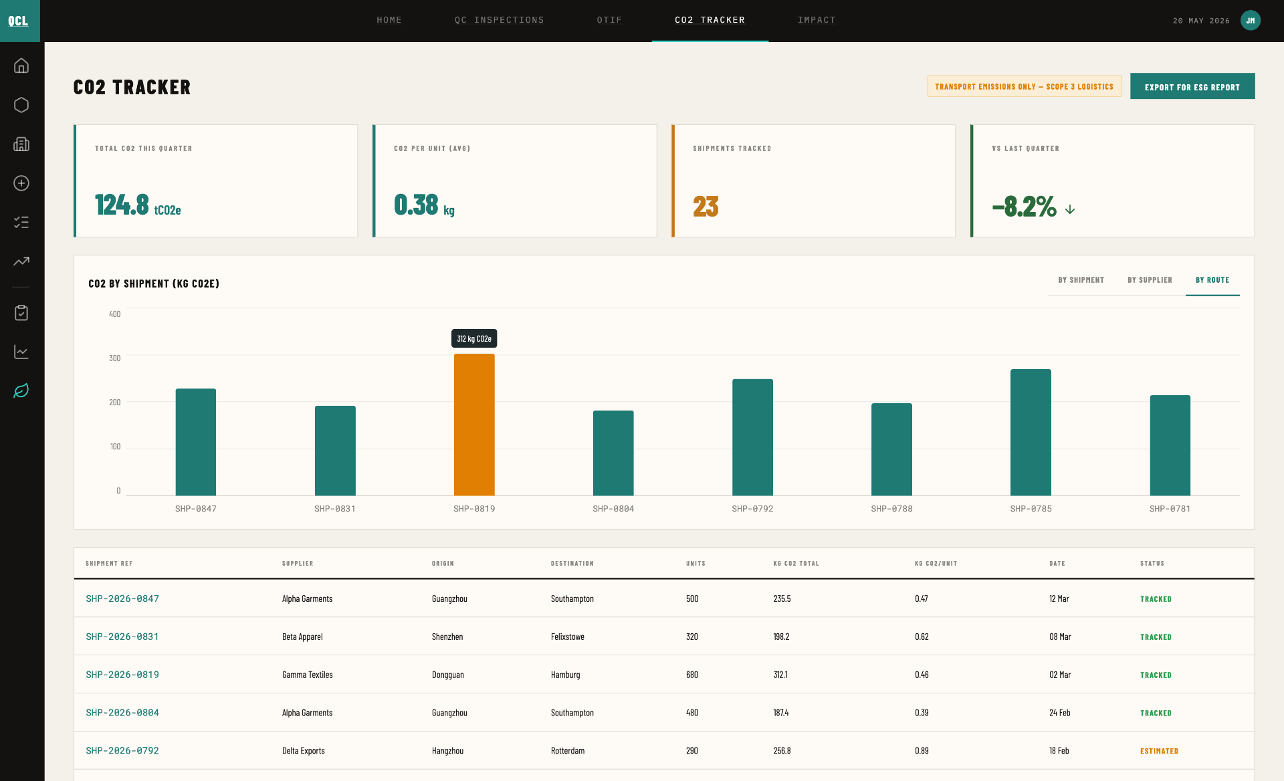This screenshot has width=1284, height=781.
Task: Click the SHP-0831 bar in the chart
Action: click(335, 451)
